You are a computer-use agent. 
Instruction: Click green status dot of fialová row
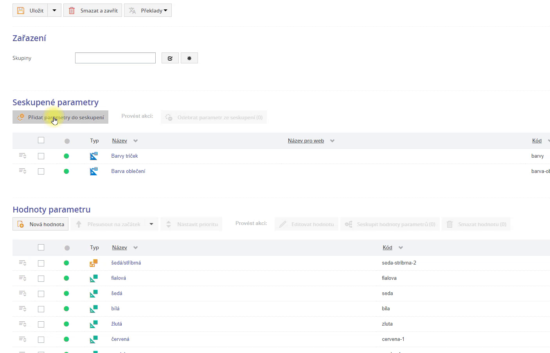67,278
